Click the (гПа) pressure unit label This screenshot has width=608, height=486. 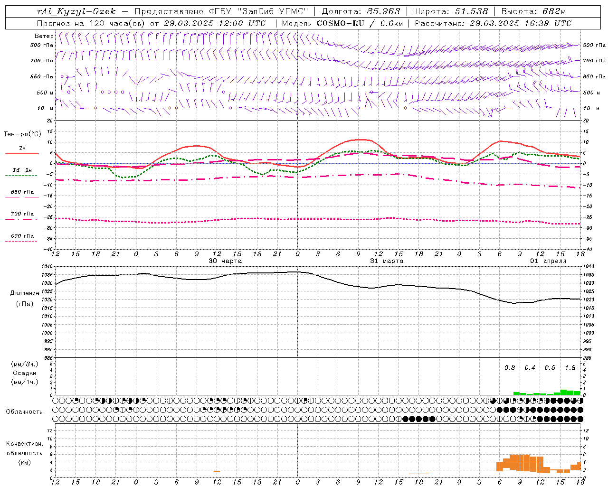tap(25, 304)
